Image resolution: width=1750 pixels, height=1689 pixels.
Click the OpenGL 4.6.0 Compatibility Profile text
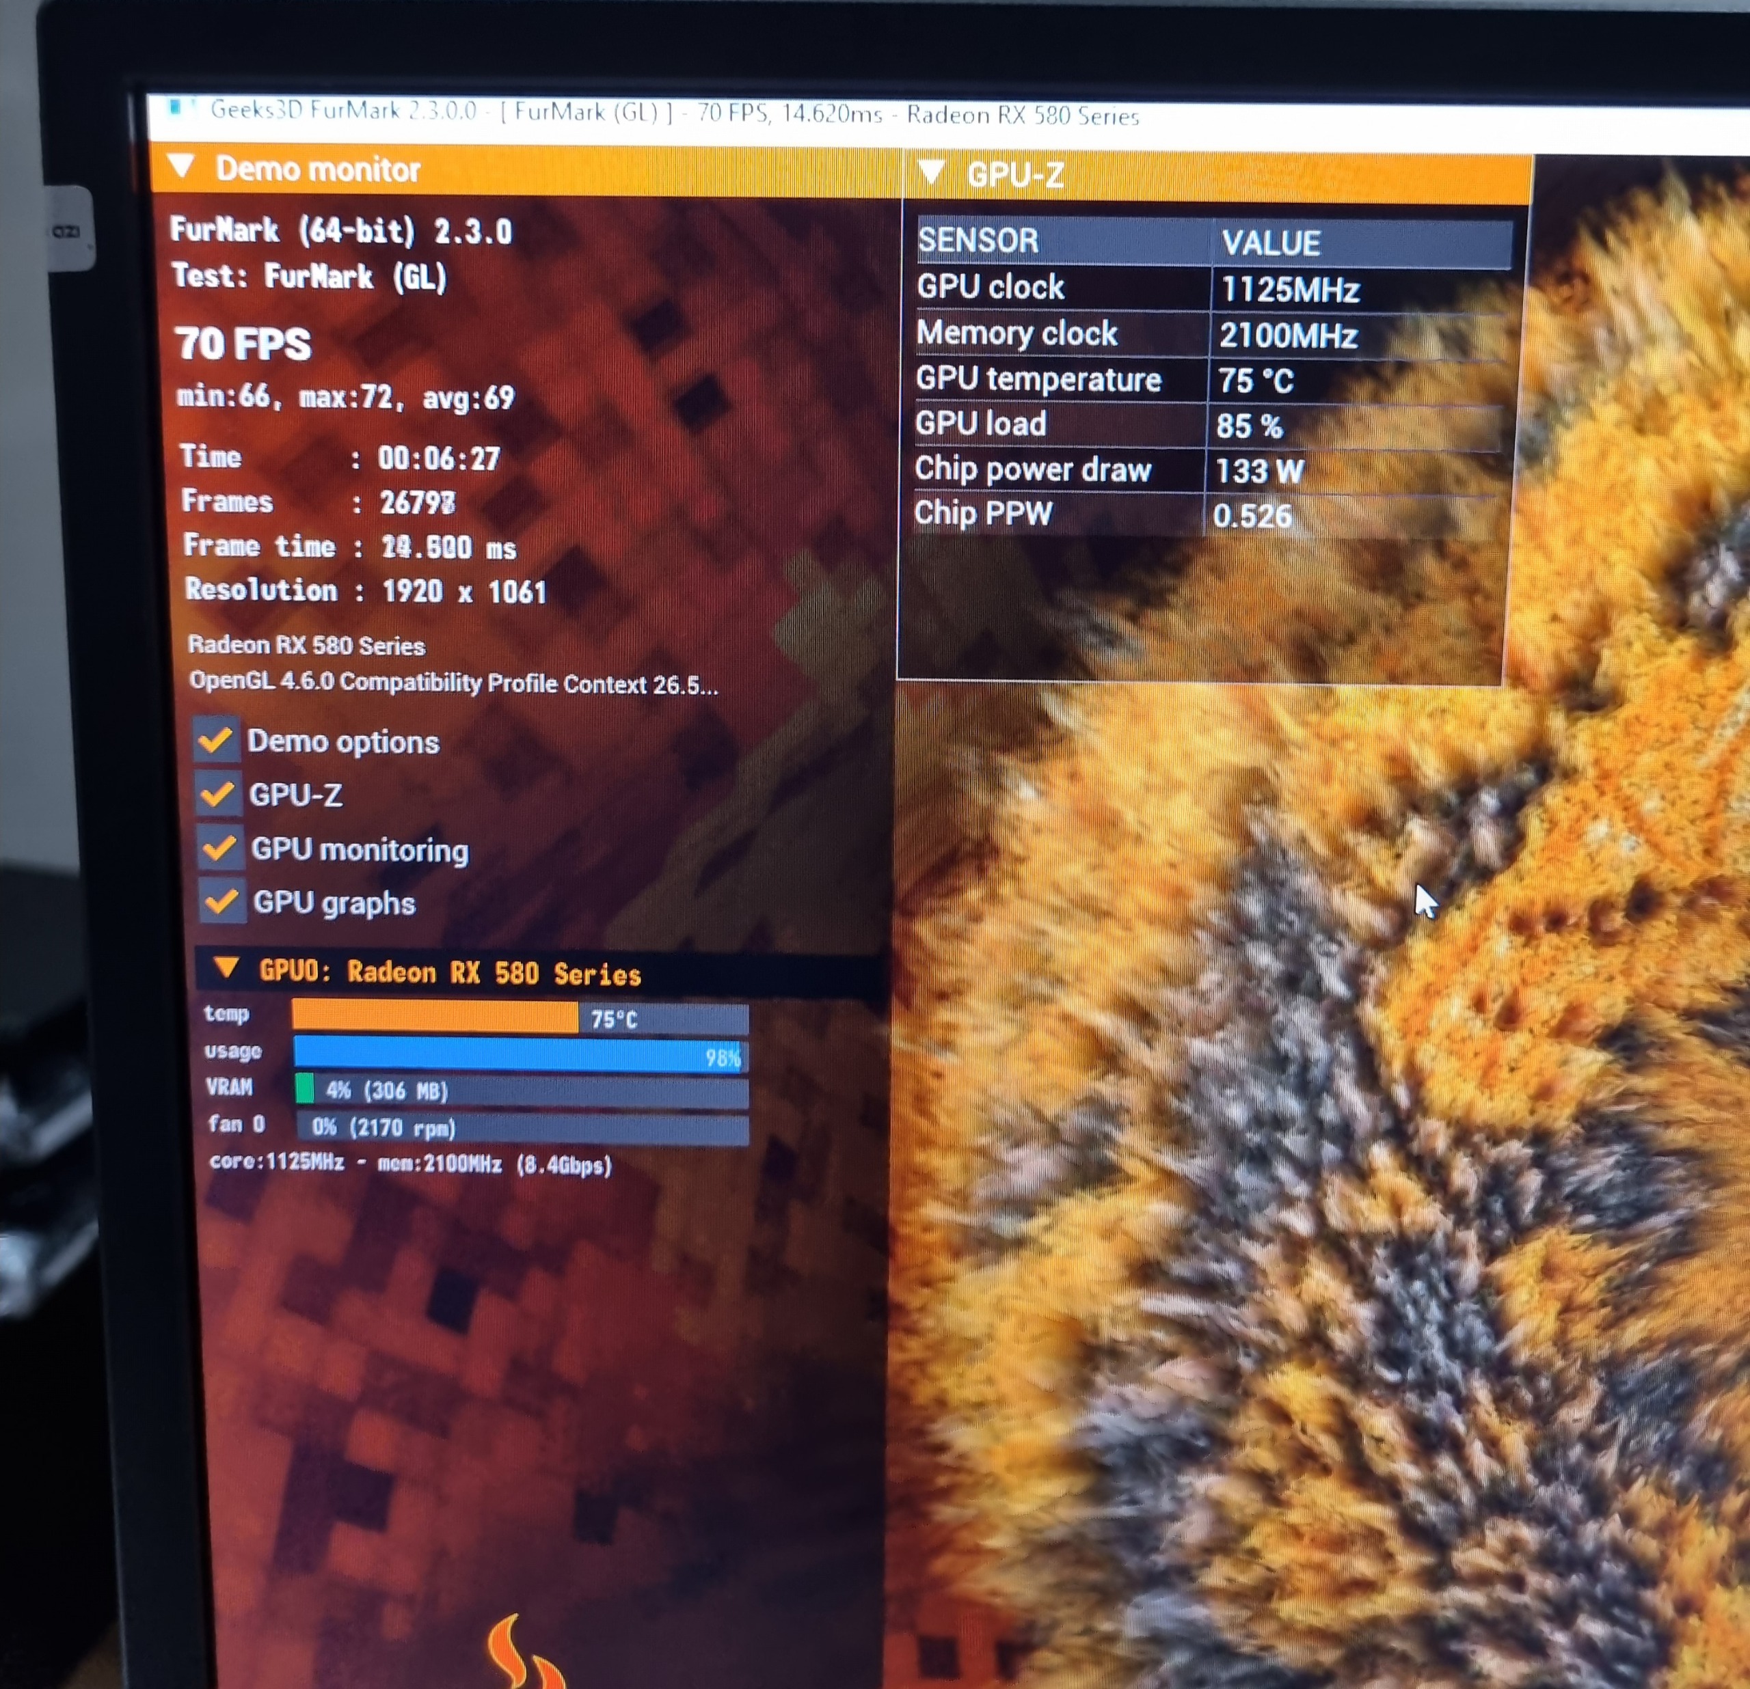tap(454, 683)
